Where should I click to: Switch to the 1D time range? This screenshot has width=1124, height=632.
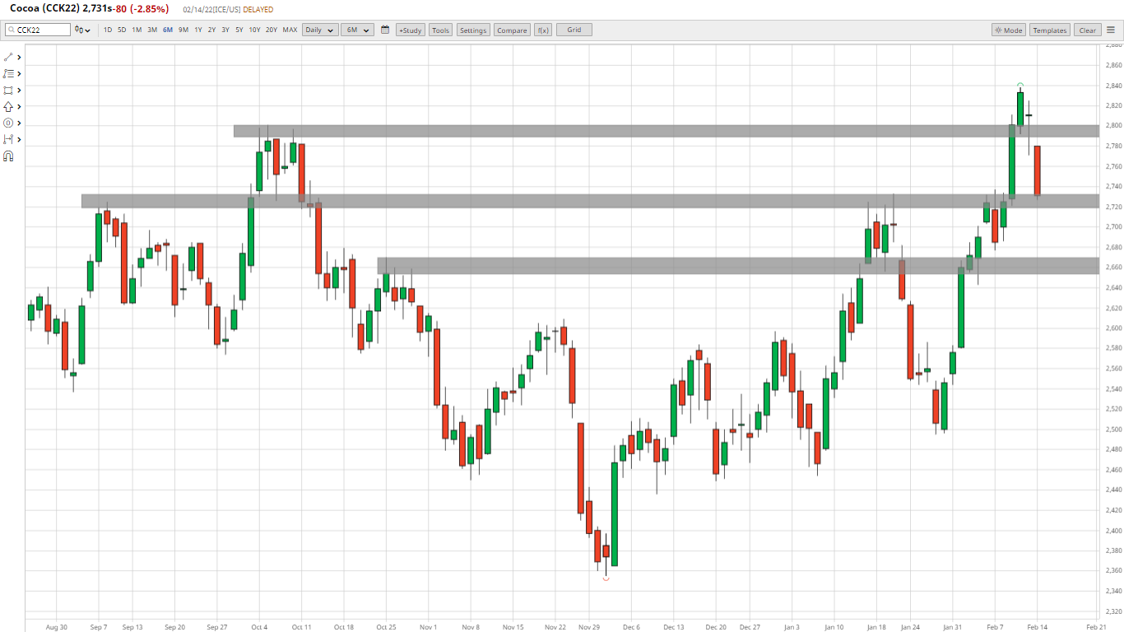tap(108, 30)
